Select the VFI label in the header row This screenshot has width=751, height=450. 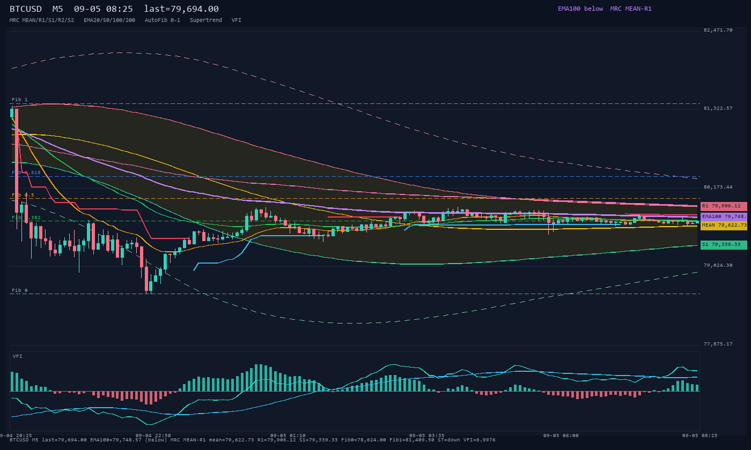(237, 20)
